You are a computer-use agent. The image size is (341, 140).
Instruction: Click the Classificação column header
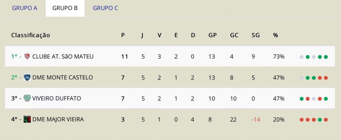pos(30,35)
